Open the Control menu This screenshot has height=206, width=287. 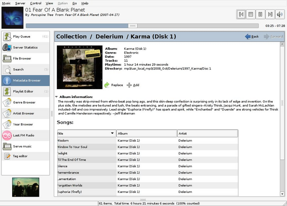[x=36, y=3]
